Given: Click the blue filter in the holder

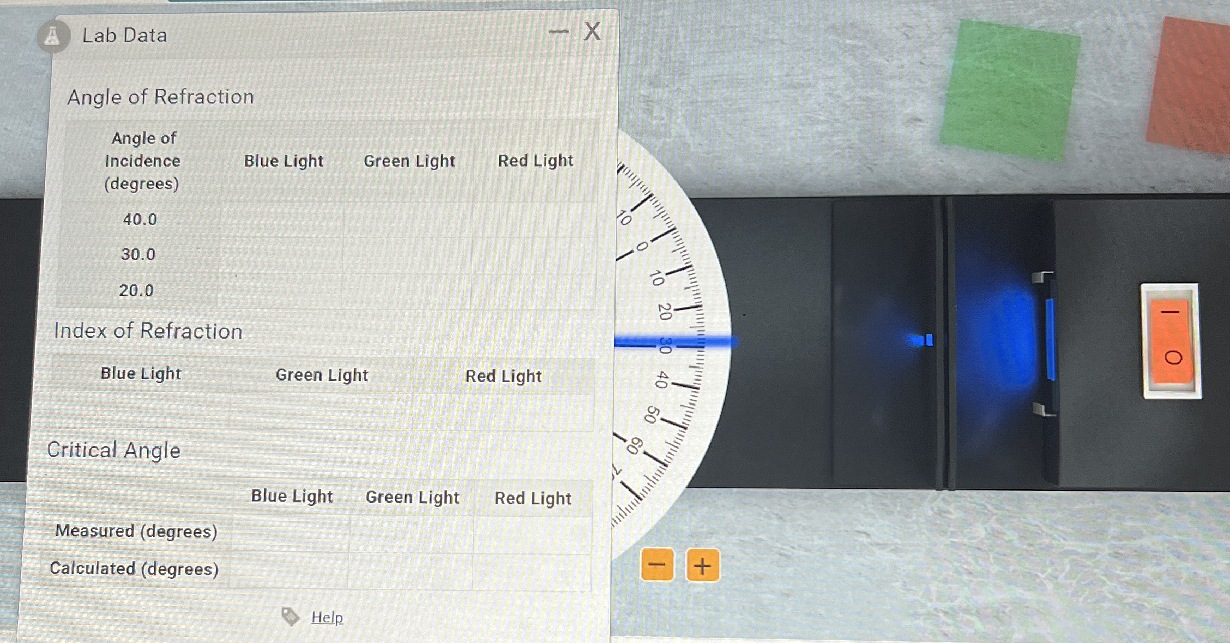Looking at the screenshot, I should point(1050,340).
